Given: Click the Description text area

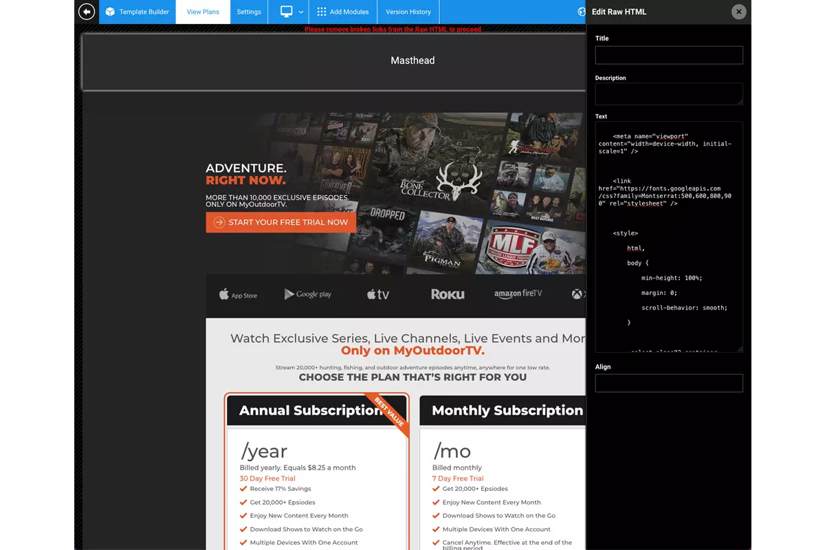Looking at the screenshot, I should 669,93.
